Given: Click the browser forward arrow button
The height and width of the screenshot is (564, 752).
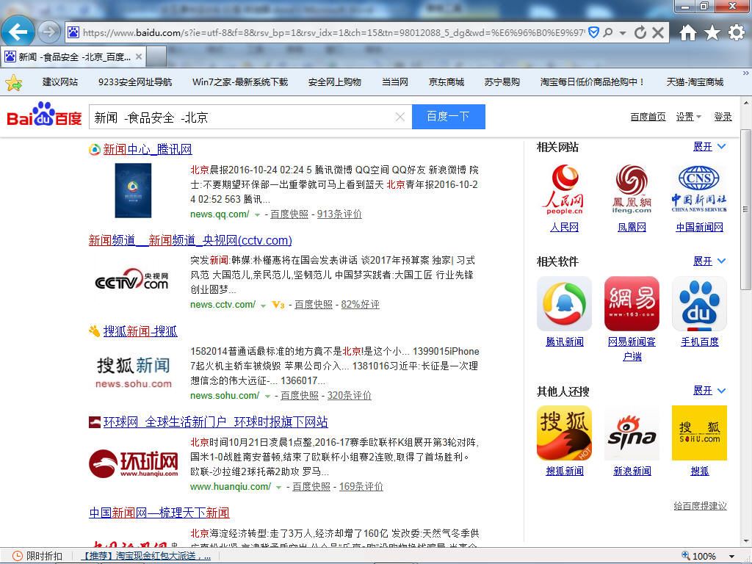Looking at the screenshot, I should [48, 32].
